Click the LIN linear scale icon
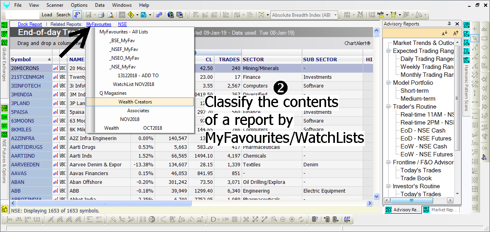490x232 pixels. pos(226,219)
